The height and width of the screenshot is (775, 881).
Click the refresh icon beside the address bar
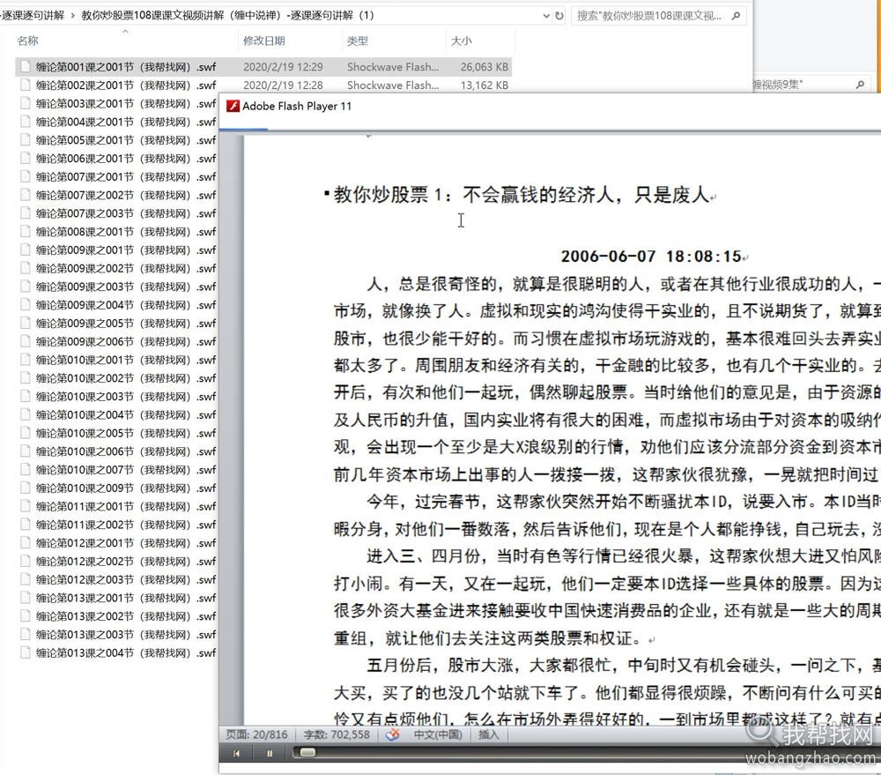point(559,15)
